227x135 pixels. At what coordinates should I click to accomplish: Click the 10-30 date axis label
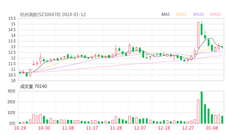(44, 128)
